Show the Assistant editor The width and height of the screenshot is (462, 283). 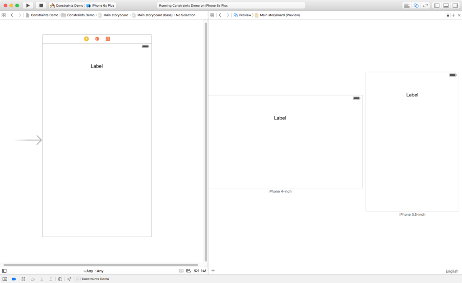416,5
